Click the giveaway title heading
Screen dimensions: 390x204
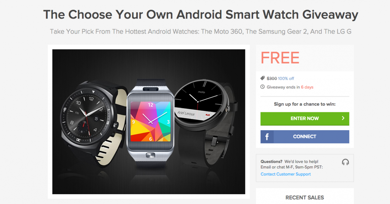pyautogui.click(x=201, y=15)
